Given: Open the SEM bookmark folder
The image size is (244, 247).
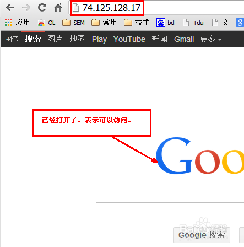Looking at the screenshot, I should 73,23.
